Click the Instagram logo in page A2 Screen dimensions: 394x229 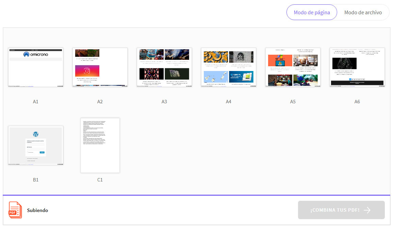pyautogui.click(x=87, y=71)
